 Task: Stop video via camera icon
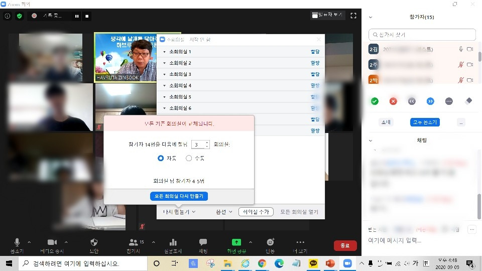[x=52, y=242]
